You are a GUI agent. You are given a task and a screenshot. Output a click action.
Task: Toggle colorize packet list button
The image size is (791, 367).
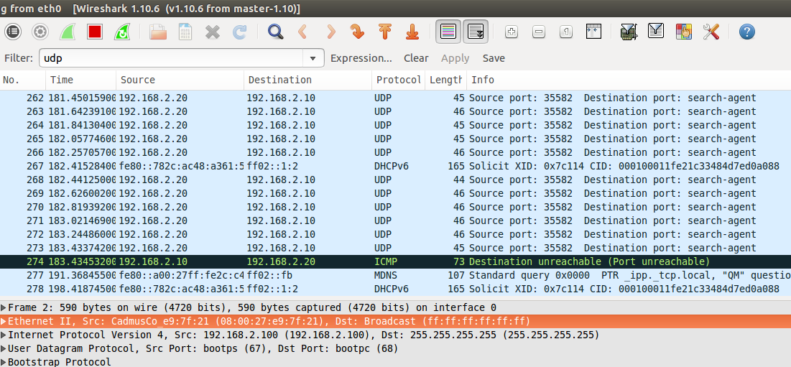[448, 32]
